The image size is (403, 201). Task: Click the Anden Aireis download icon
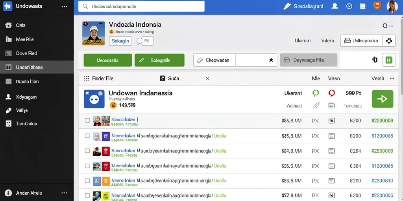[9, 193]
